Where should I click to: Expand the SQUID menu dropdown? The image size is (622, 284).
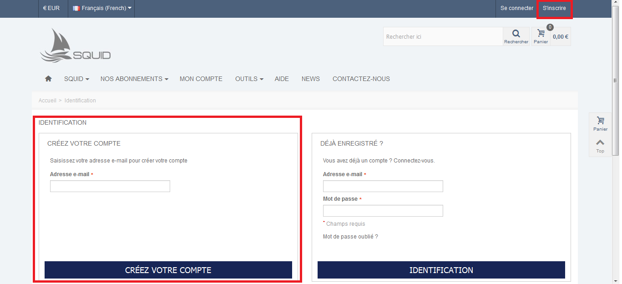tap(76, 79)
